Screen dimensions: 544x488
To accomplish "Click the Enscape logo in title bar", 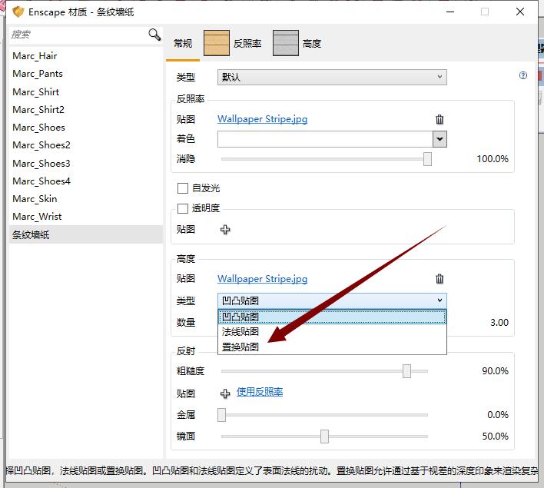I will point(18,12).
